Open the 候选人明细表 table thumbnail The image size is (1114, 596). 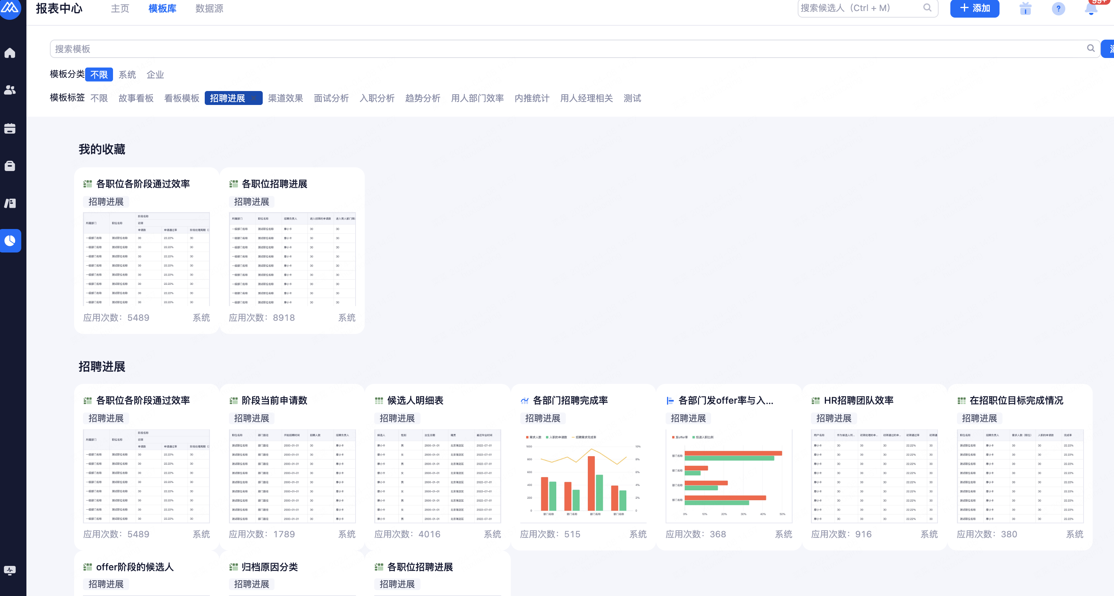pyautogui.click(x=438, y=476)
